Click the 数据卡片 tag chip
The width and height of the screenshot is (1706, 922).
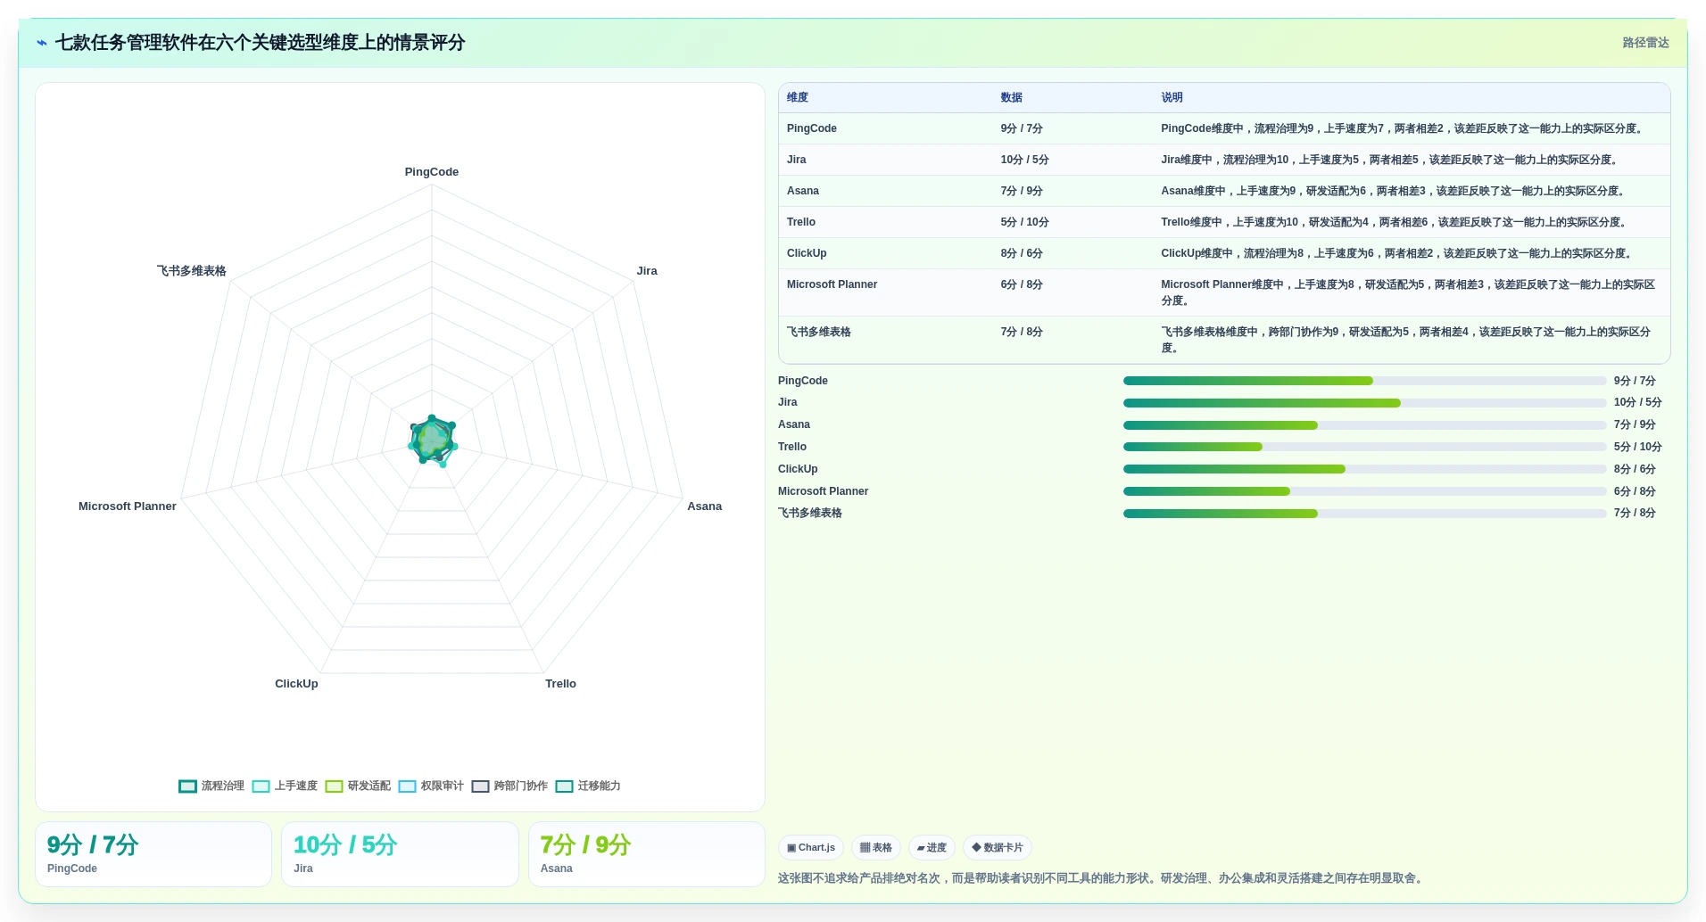(x=998, y=848)
